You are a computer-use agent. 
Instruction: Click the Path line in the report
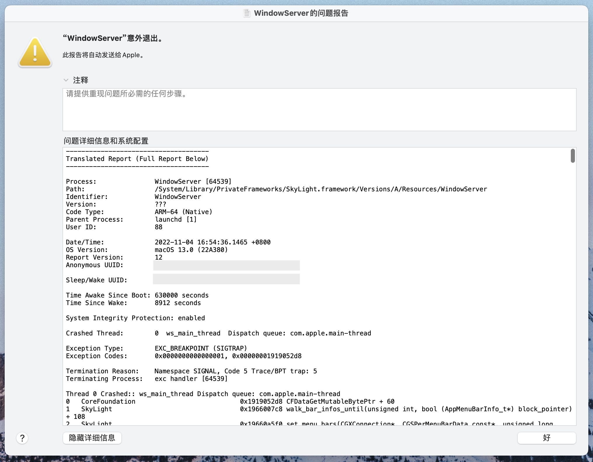(320, 189)
